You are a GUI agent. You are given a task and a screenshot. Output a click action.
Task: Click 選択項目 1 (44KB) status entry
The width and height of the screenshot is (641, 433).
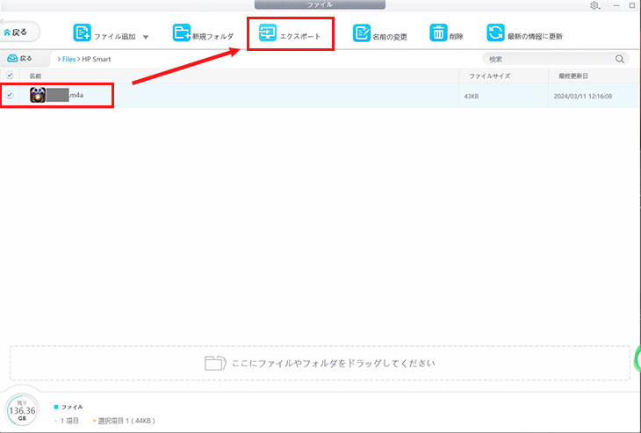(124, 421)
